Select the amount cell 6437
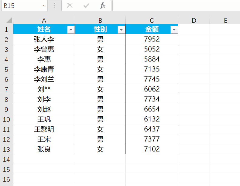 click(152, 129)
